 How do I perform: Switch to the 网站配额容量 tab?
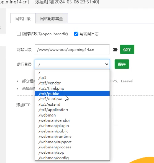tap(52, 19)
